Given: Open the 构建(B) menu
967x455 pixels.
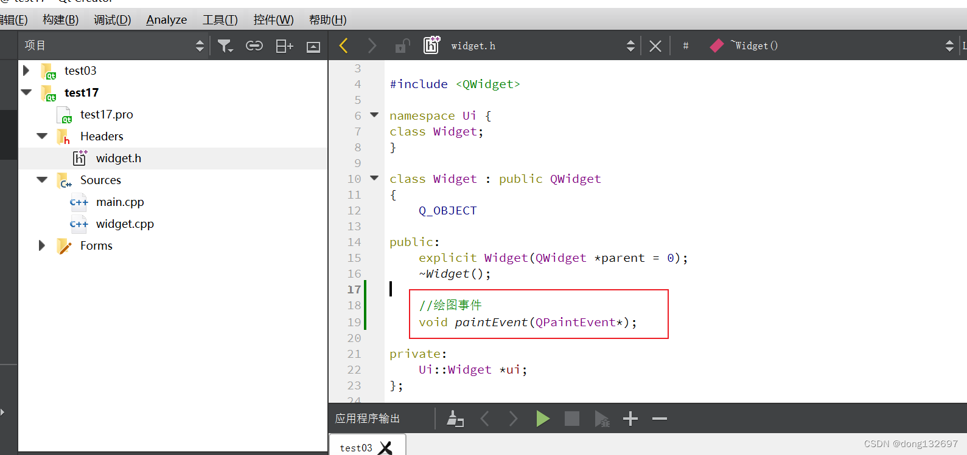Looking at the screenshot, I should pos(60,20).
